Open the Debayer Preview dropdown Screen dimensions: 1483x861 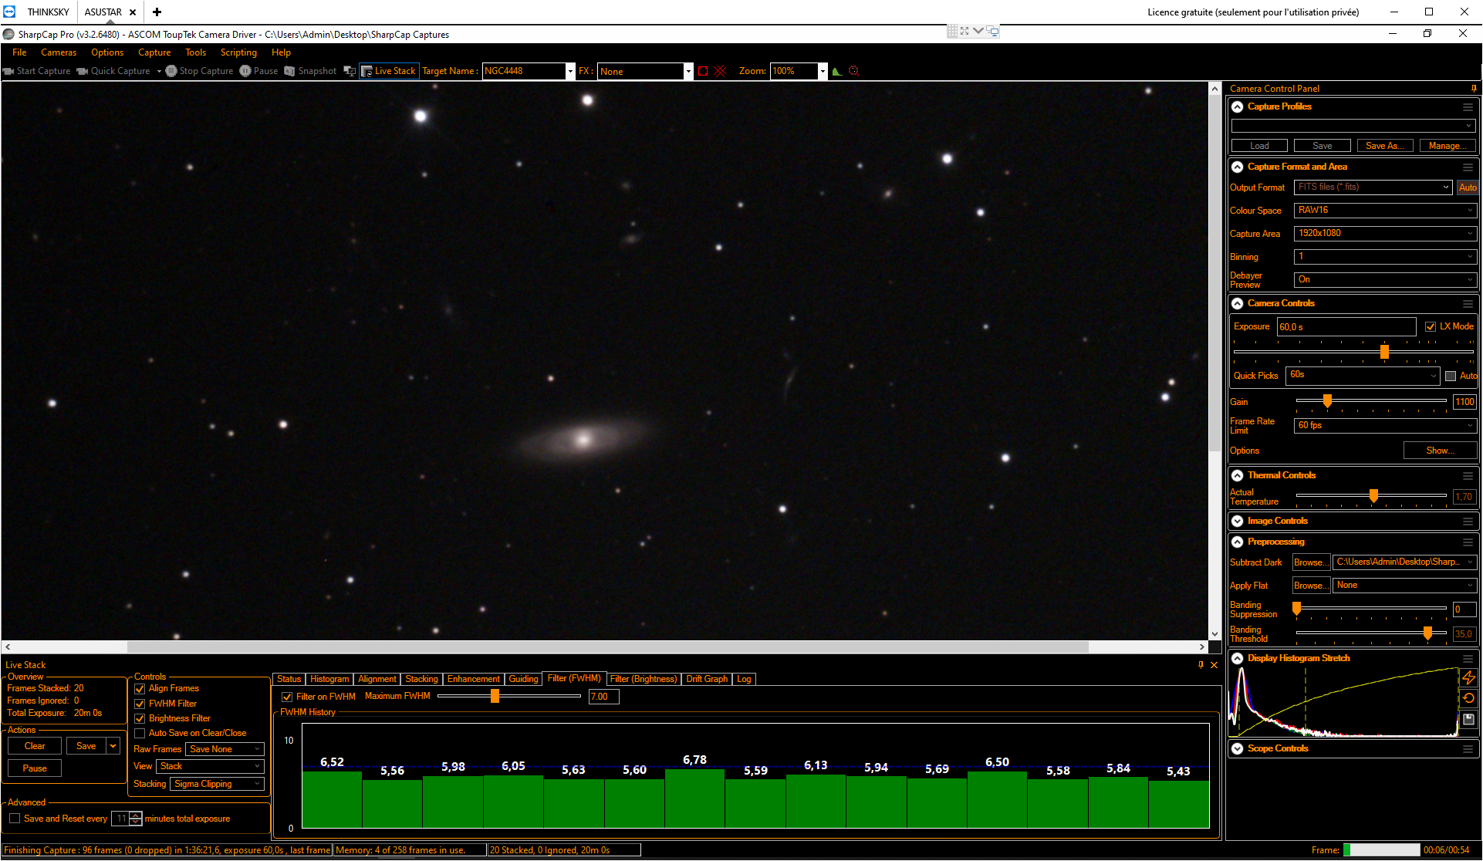pyautogui.click(x=1385, y=280)
